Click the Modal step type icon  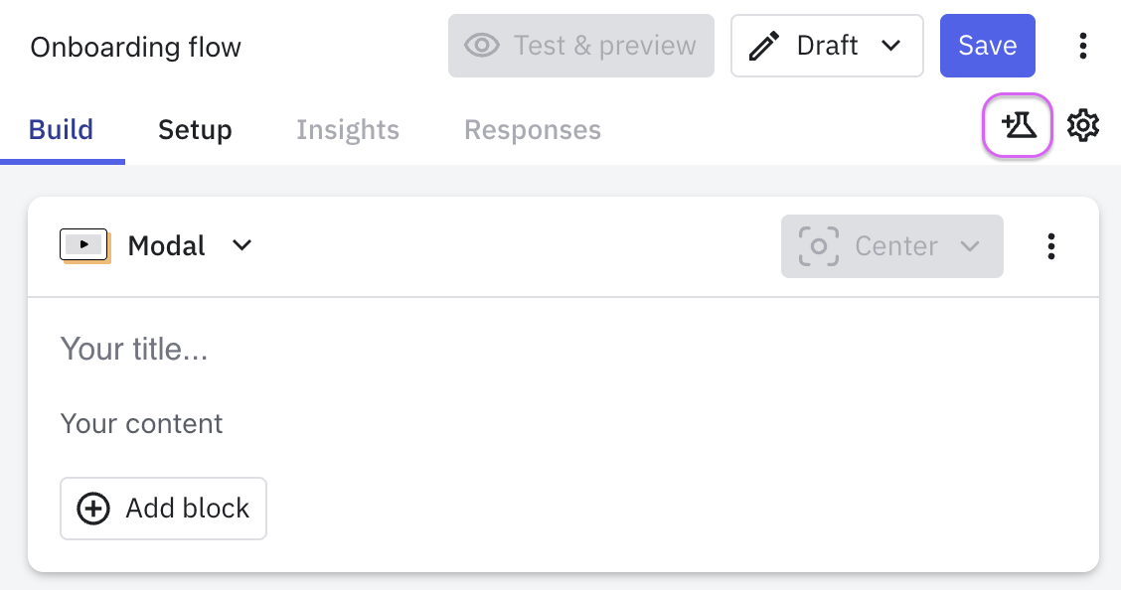84,245
